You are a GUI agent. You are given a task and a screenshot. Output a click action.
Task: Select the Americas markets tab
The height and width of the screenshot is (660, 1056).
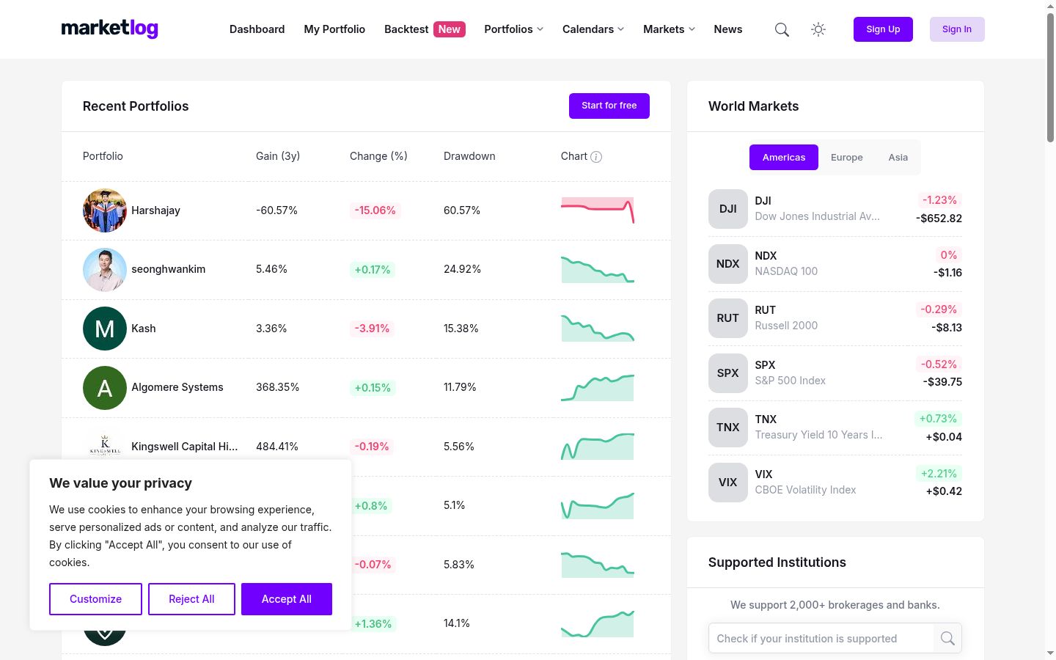(x=784, y=158)
